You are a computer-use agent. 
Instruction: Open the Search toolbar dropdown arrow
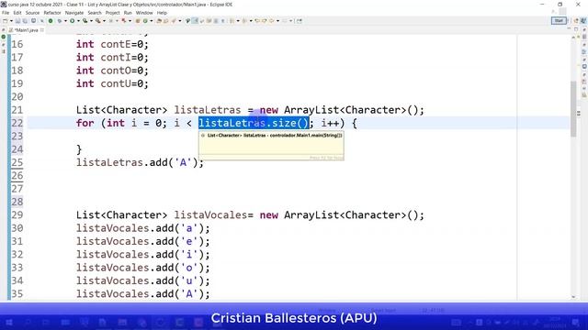[180, 21]
